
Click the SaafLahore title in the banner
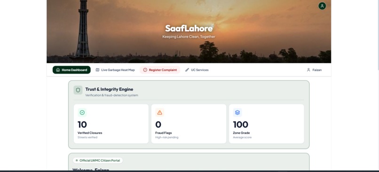tap(189, 28)
